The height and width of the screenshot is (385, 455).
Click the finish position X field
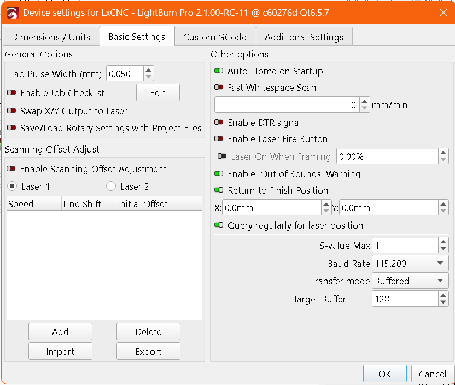click(272, 208)
